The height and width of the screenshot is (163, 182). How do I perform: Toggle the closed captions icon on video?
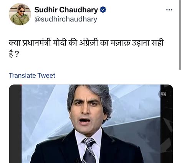164,94
